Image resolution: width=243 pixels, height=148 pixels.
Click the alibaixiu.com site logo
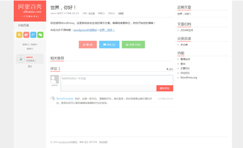(x=30, y=11)
